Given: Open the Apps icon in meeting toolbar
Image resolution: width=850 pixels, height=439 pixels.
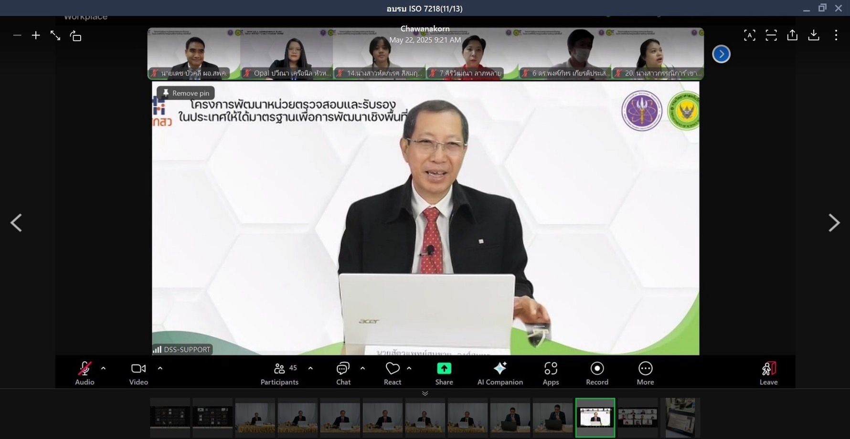Looking at the screenshot, I should pos(551,373).
